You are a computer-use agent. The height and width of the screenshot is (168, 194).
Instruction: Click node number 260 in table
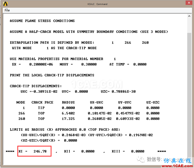tap(22, 119)
